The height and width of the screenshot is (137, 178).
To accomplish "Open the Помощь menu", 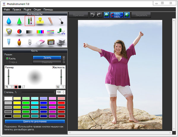I will click(48, 10).
